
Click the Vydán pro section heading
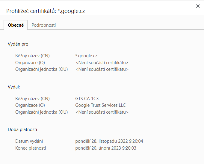18,44
